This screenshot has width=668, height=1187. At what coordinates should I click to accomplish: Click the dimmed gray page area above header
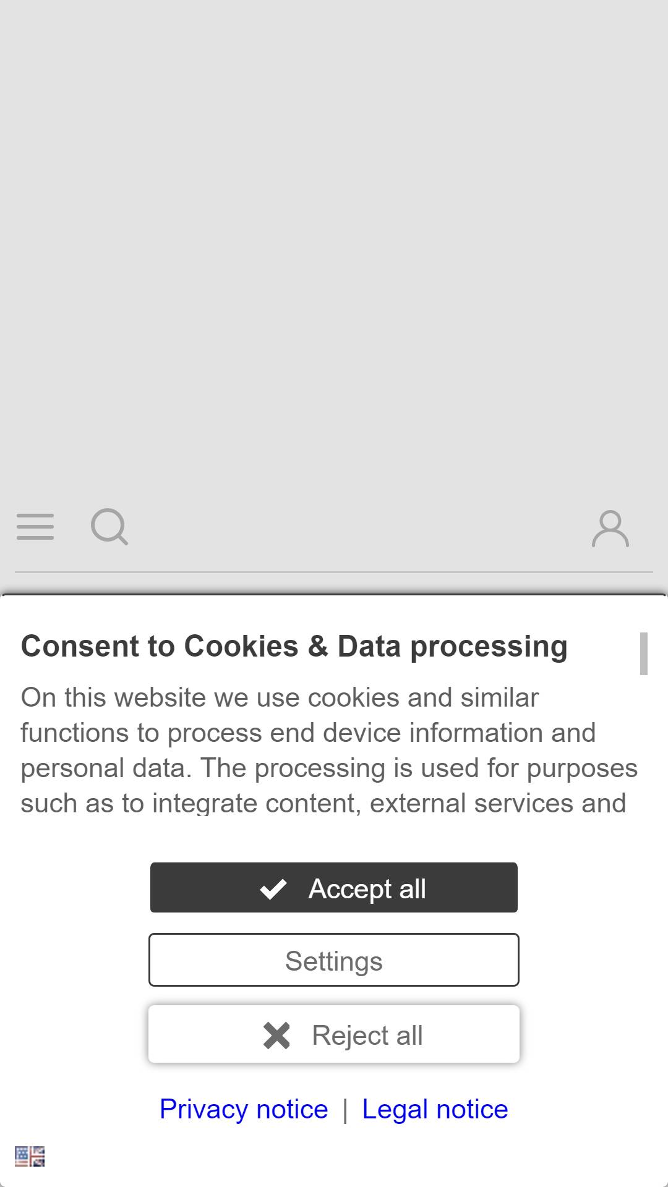334,247
